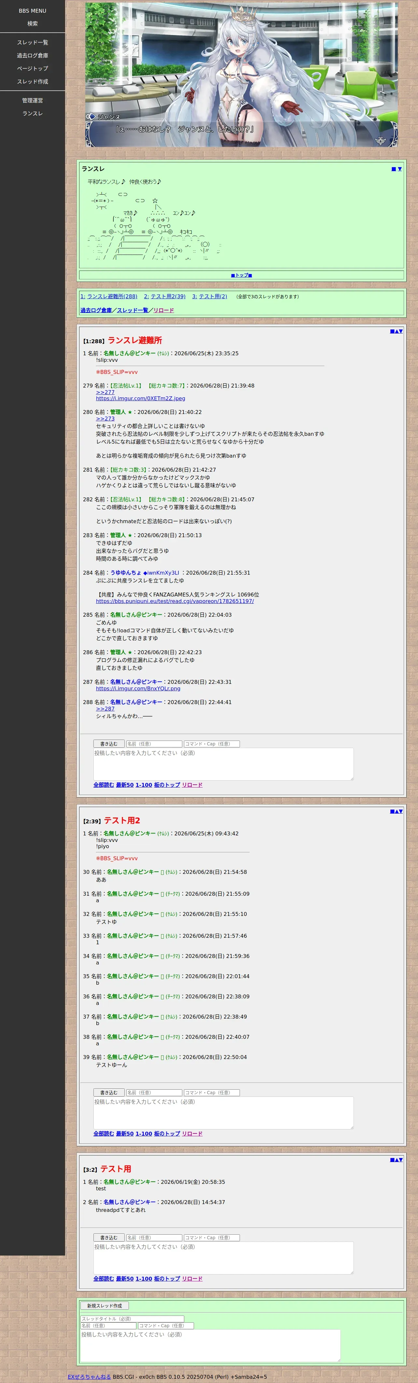This screenshot has height=1383, width=418.
Task: Click リロード link below thread list
Action: (163, 310)
